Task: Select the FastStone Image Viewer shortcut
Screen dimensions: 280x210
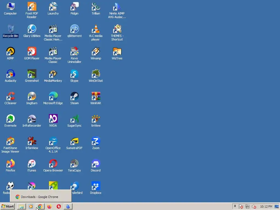Action: (x=10, y=145)
